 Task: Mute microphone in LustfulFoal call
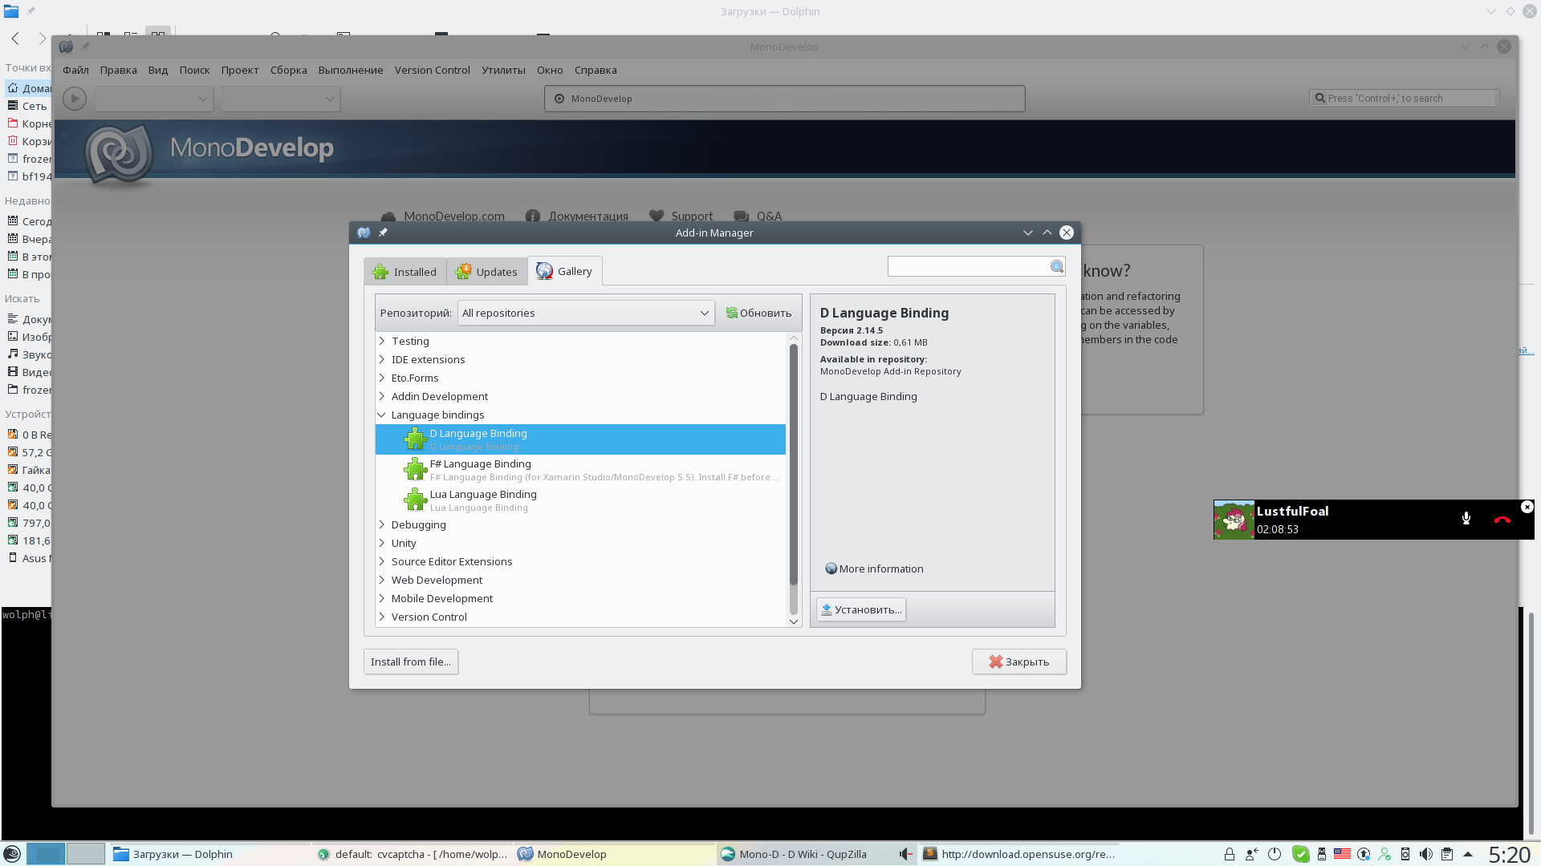click(x=1466, y=519)
